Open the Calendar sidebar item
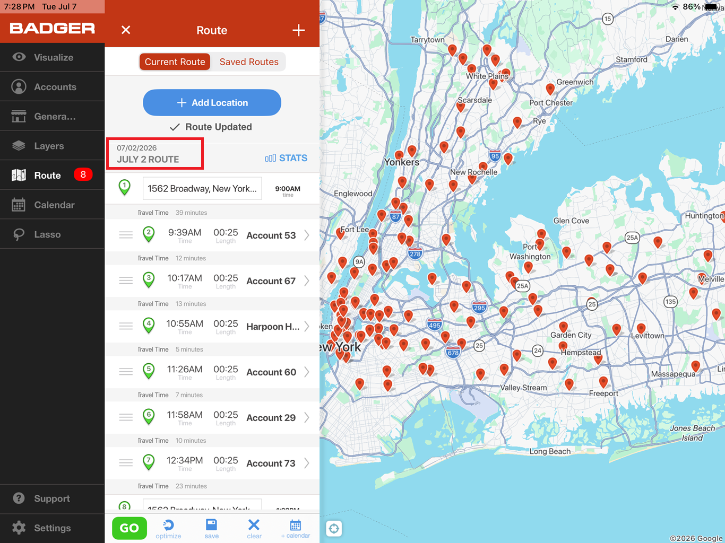Viewport: 725px width, 543px height. pos(52,205)
